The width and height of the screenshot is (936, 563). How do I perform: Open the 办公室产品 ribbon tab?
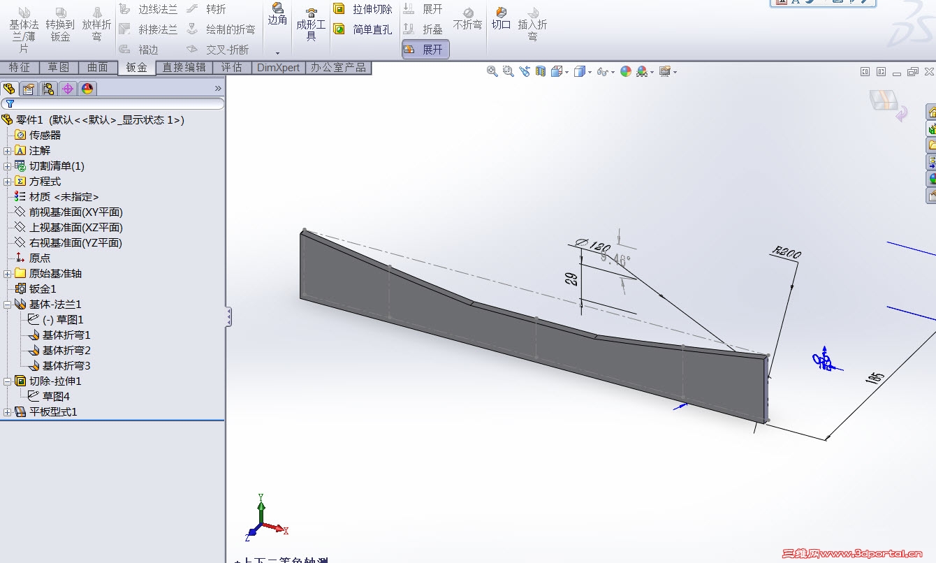339,67
